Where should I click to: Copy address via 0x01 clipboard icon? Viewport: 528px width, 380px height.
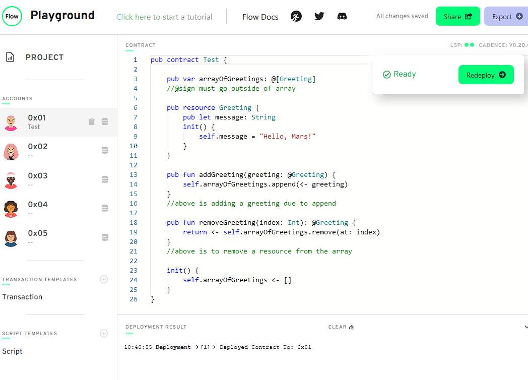click(x=92, y=121)
